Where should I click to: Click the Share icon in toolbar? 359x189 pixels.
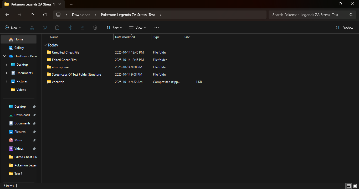pos(83,28)
